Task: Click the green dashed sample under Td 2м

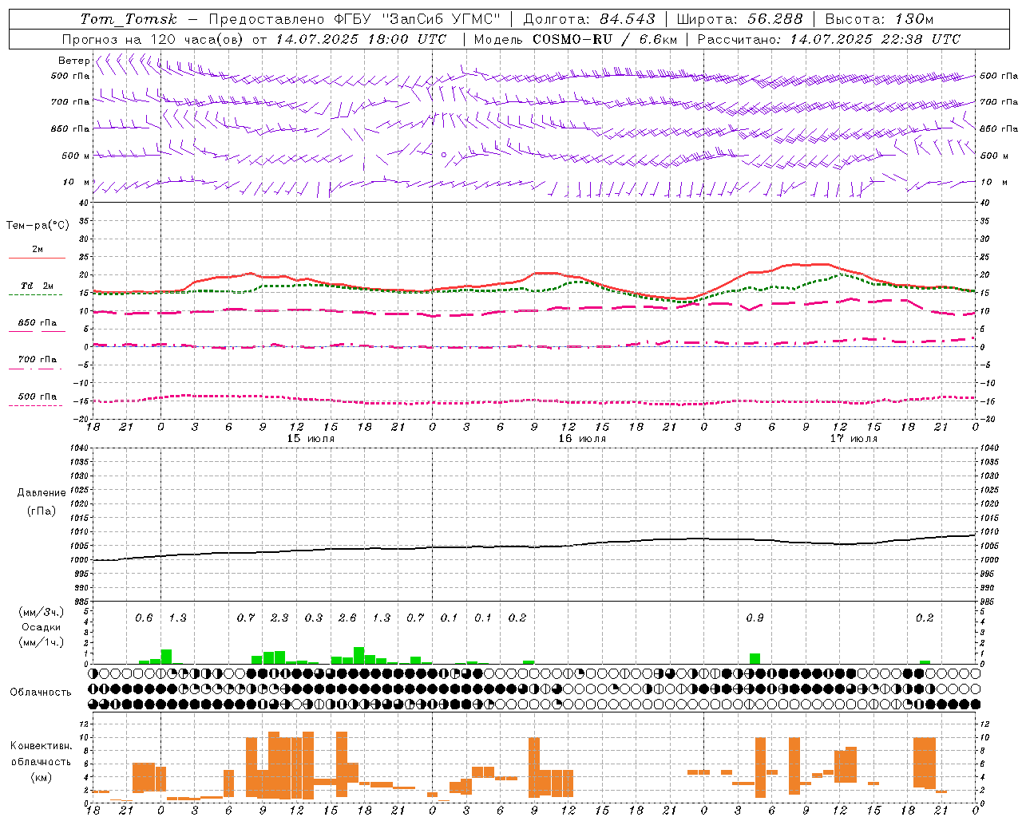Action: 35,295
